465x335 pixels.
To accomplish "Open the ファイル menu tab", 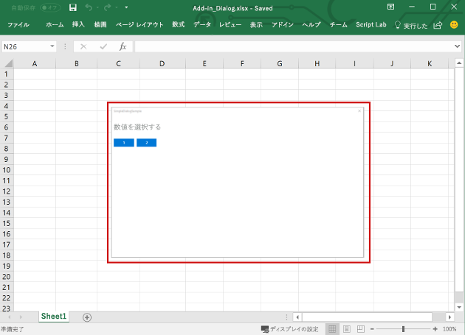I will pyautogui.click(x=18, y=25).
